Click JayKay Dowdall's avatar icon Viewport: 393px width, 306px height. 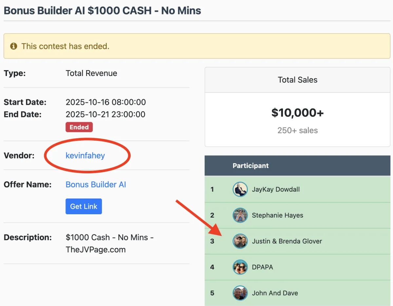[x=240, y=189]
